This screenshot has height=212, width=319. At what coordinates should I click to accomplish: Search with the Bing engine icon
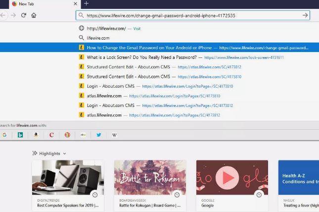click(x=20, y=135)
